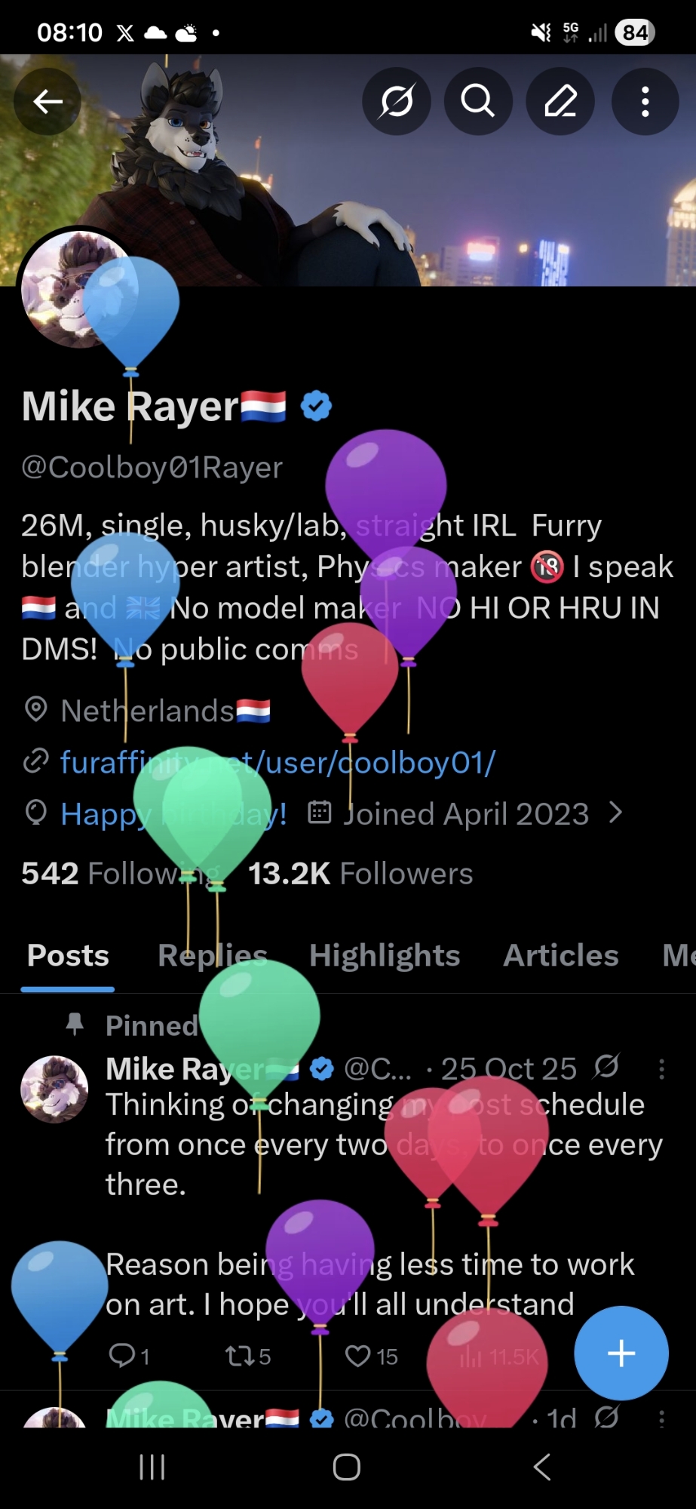696x1509 pixels.
Task: Tap the back arrow button
Action: click(48, 101)
